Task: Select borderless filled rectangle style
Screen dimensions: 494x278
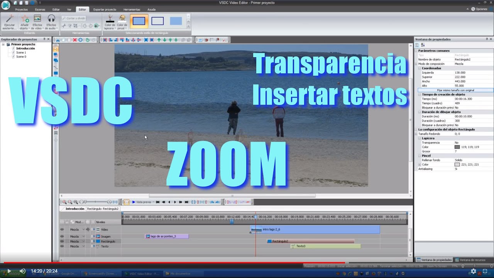Action: [176, 21]
